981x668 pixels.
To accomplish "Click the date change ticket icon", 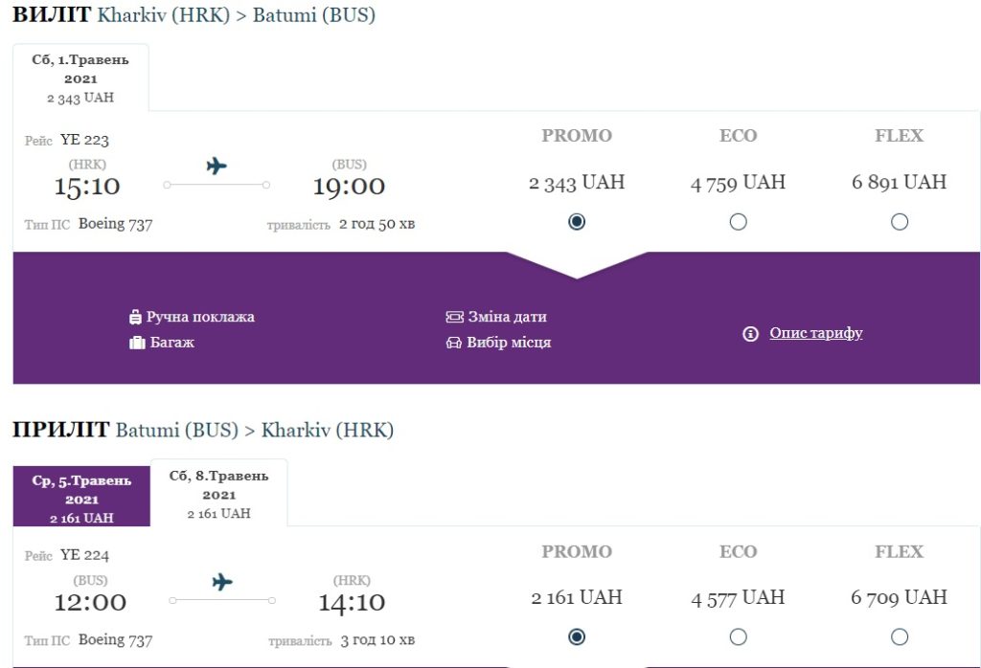I will point(454,317).
